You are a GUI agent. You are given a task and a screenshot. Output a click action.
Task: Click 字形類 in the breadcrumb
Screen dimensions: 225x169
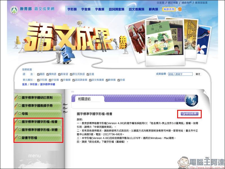(x=33, y=84)
